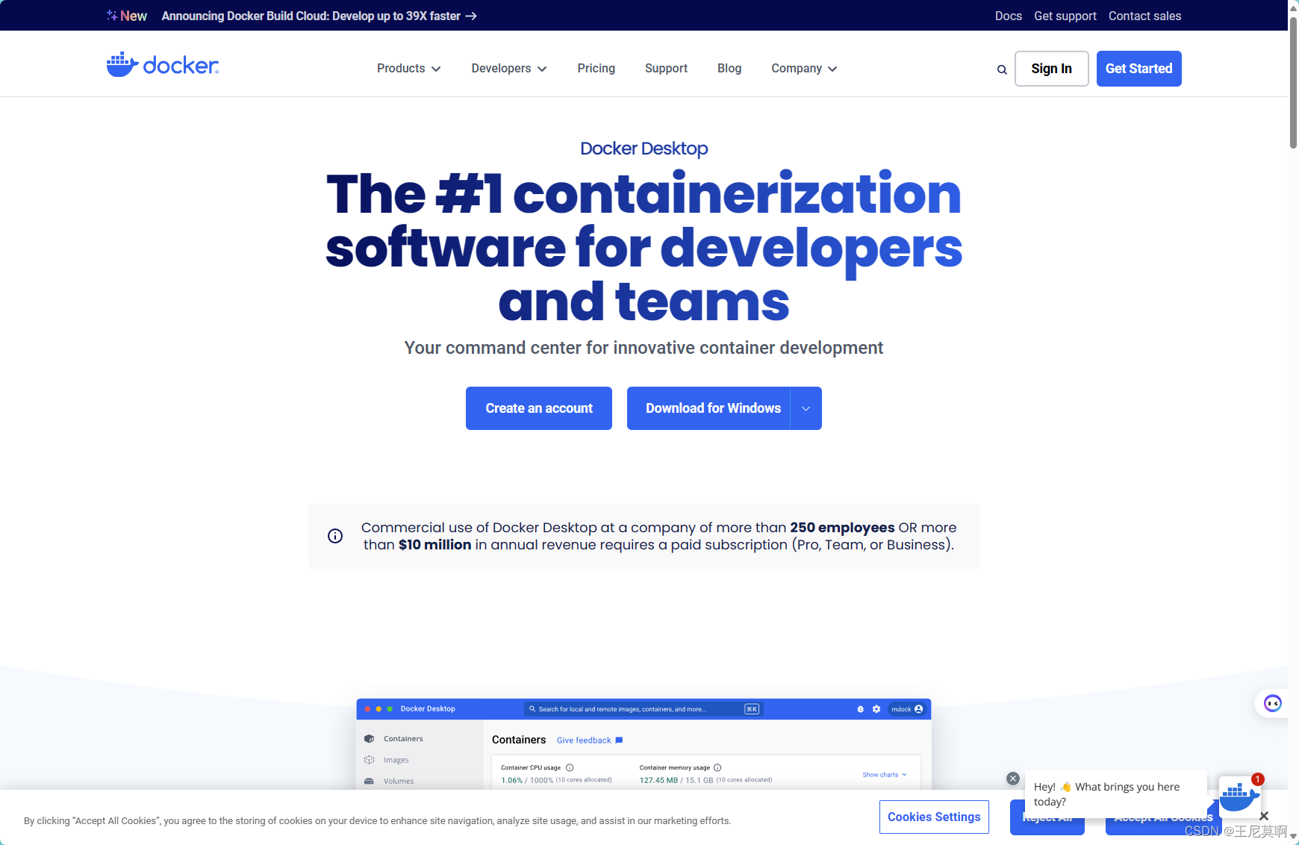Click the "Containers" heading in the preview
This screenshot has height=845, width=1299.
point(519,740)
